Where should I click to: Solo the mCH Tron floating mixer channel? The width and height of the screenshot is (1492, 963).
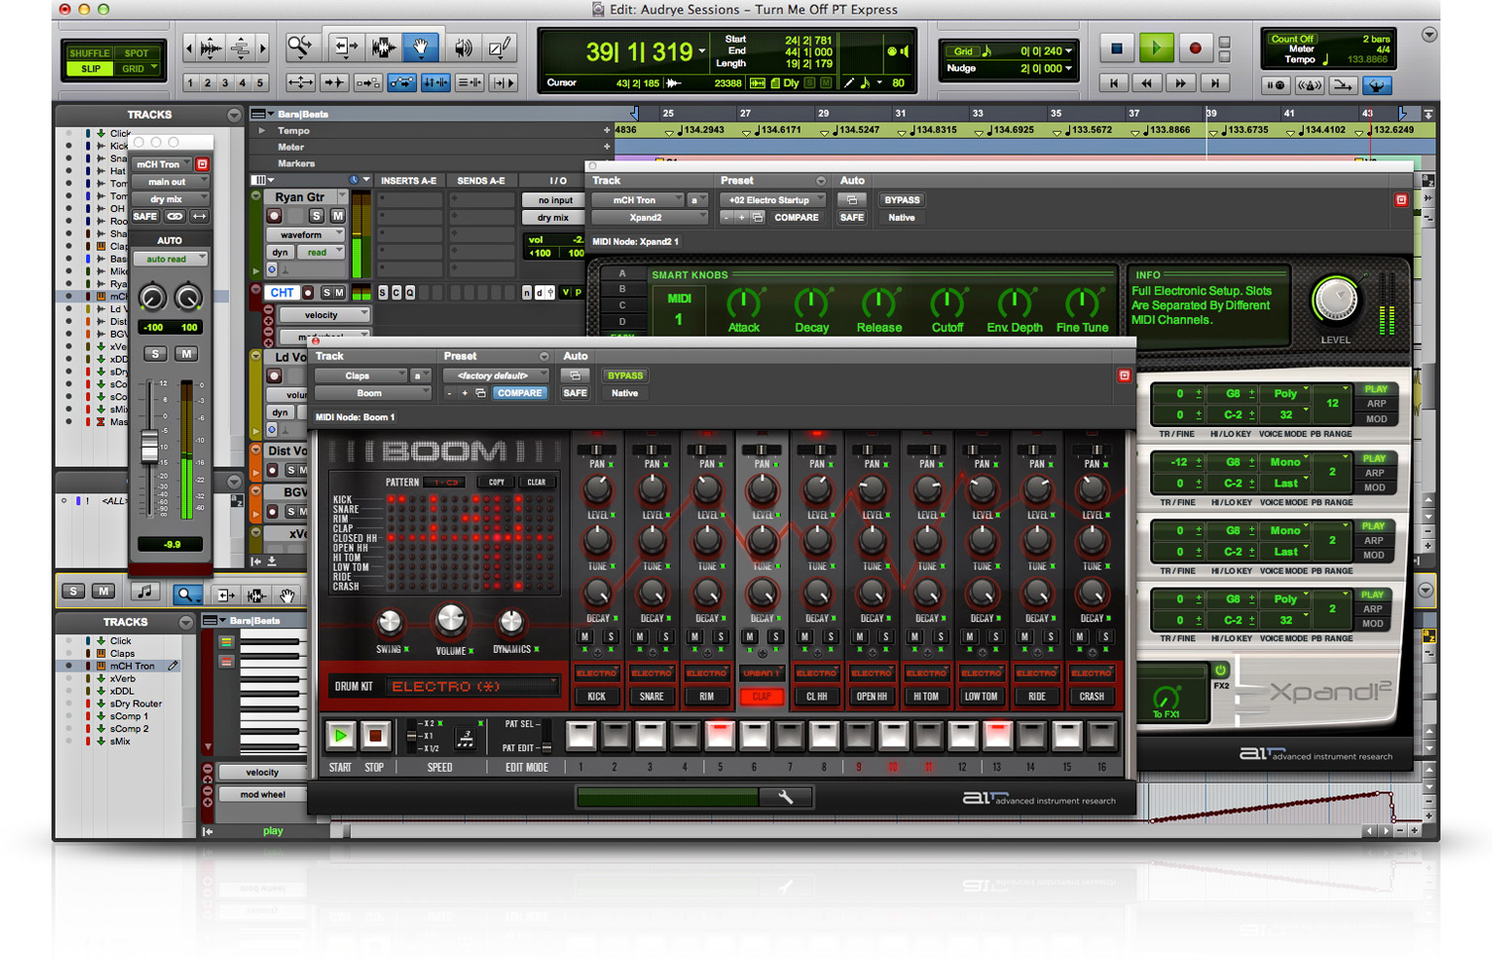tap(155, 354)
